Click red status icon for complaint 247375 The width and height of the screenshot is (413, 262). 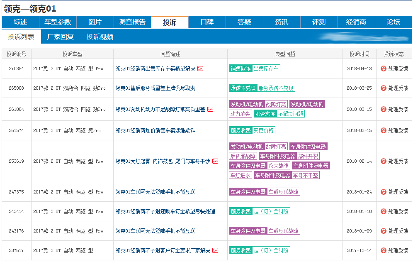[384, 192]
